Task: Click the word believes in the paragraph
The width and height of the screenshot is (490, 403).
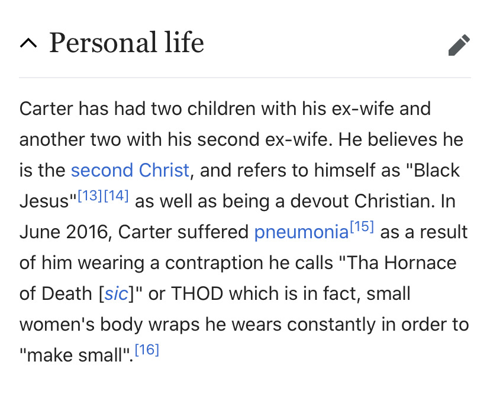Action: tap(402, 139)
